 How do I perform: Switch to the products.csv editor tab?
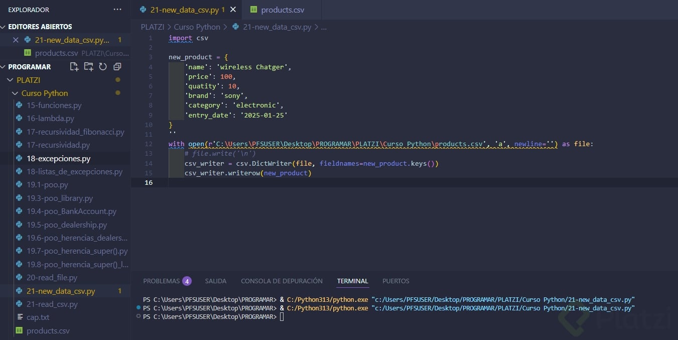click(x=282, y=10)
